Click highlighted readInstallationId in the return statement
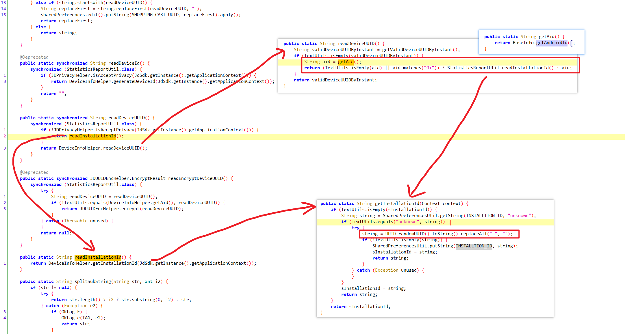625x334 pixels. (93, 136)
